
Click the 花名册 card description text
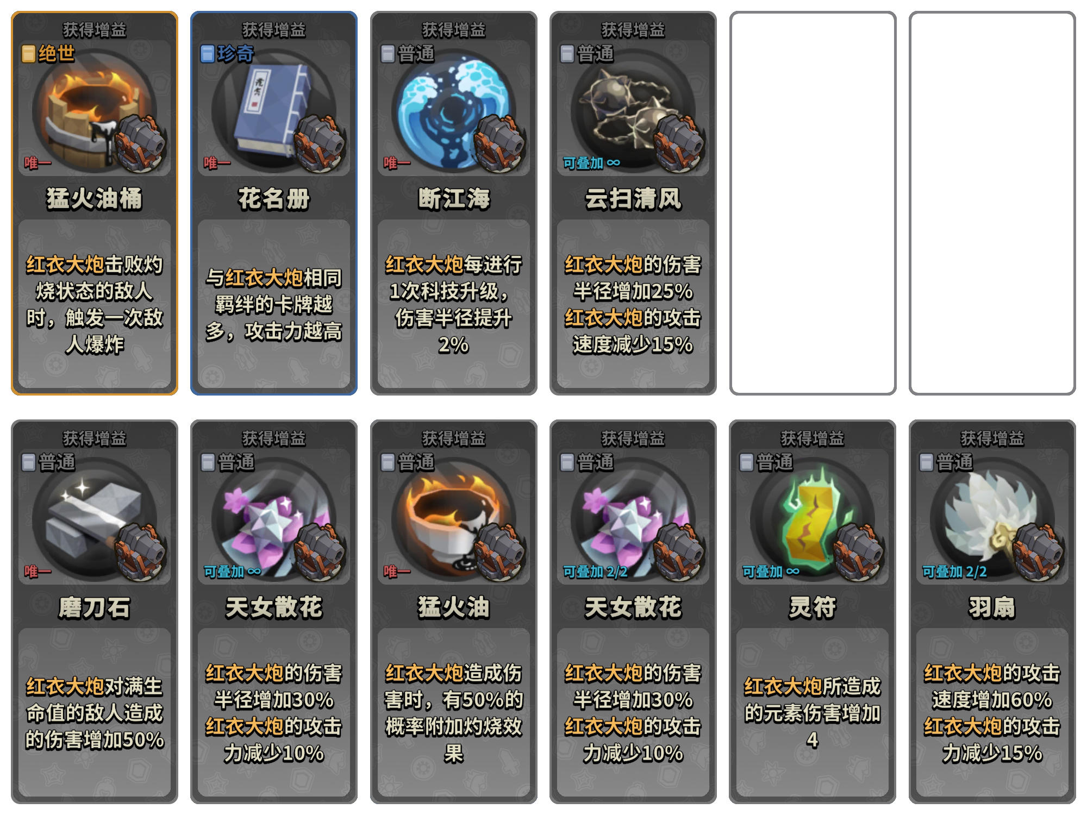click(x=273, y=304)
